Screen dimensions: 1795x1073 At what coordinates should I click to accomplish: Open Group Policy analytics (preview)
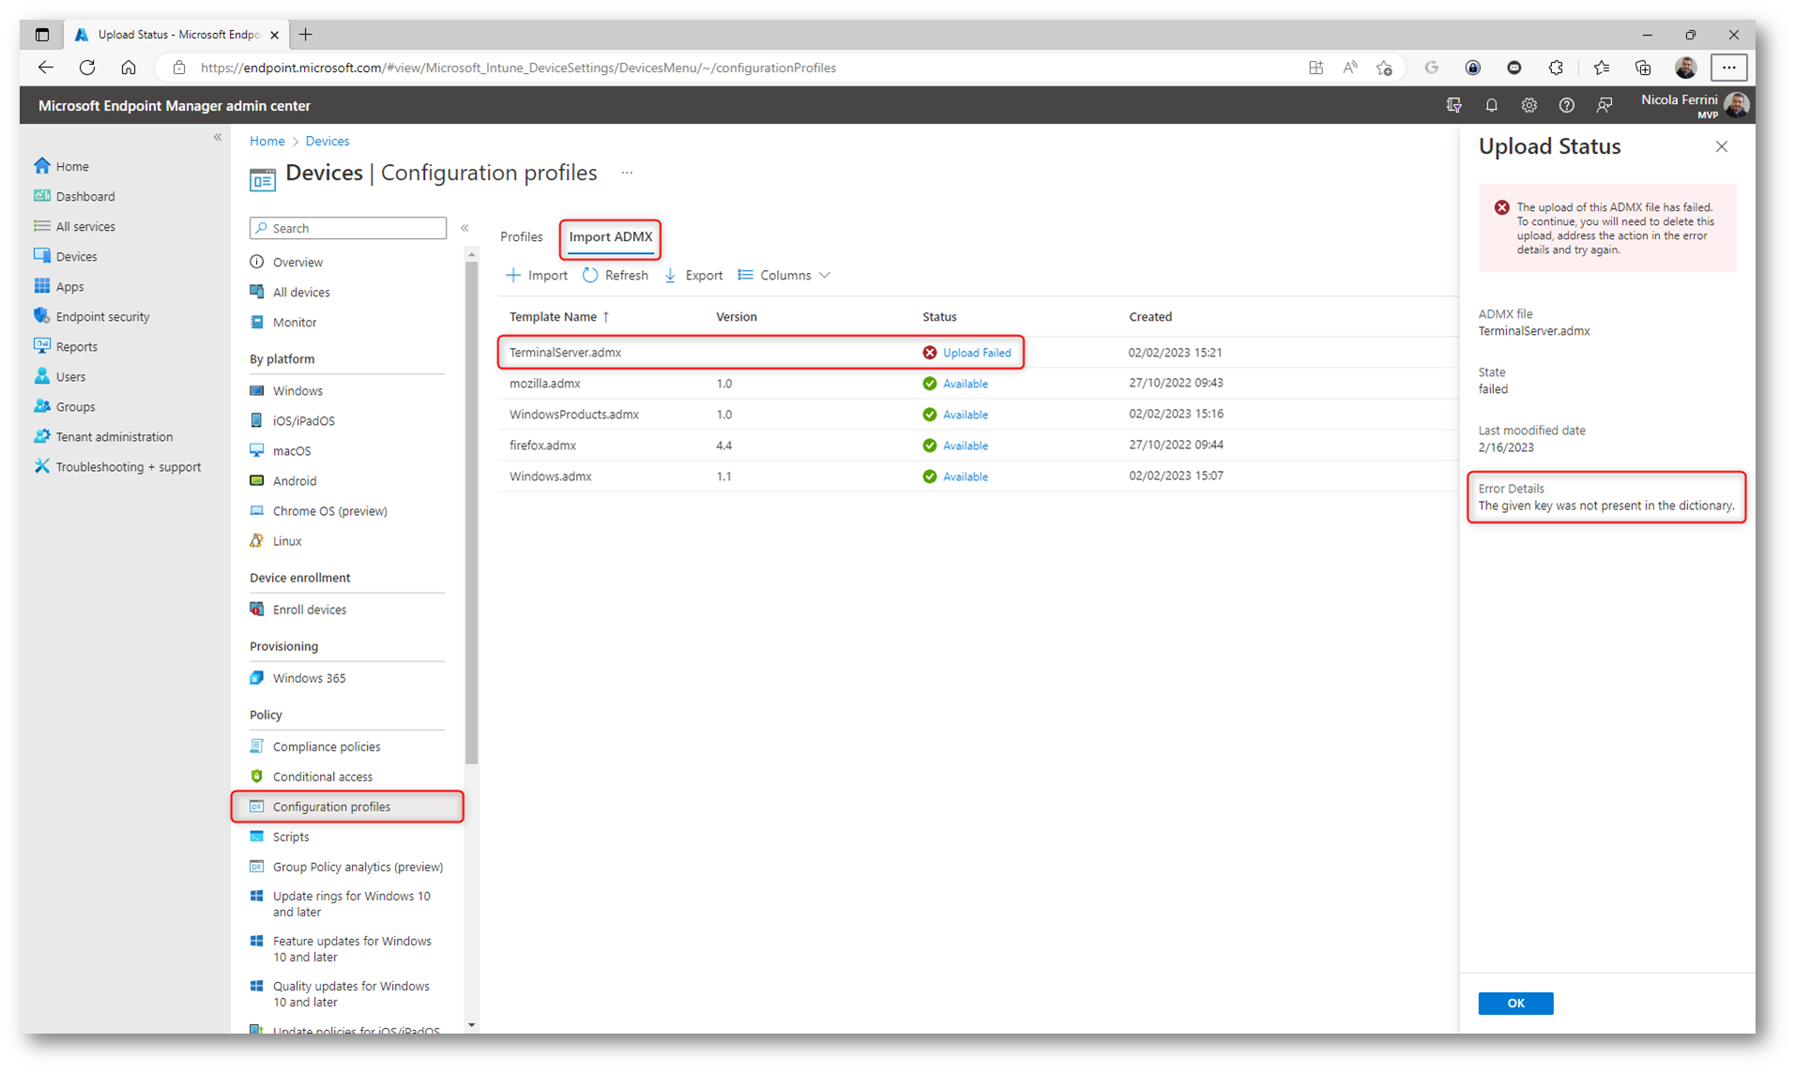357,866
